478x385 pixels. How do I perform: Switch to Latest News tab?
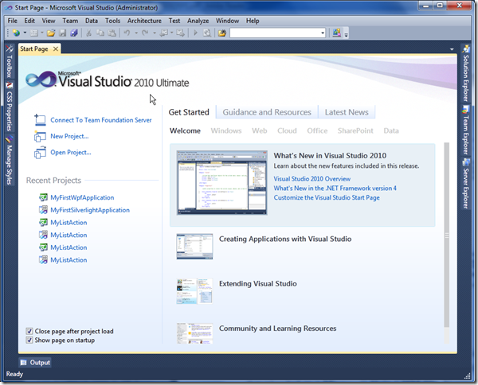click(x=347, y=112)
